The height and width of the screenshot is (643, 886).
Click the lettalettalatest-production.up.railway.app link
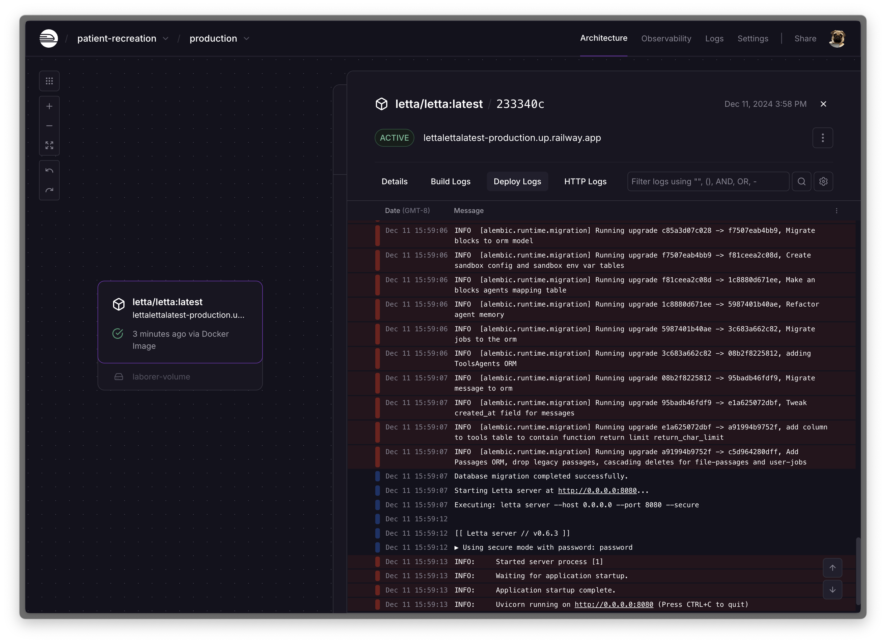click(512, 137)
